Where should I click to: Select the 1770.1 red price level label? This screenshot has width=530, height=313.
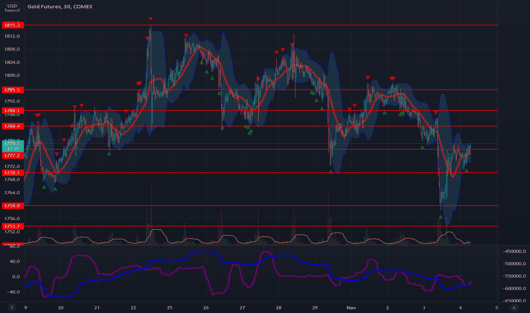(13, 172)
